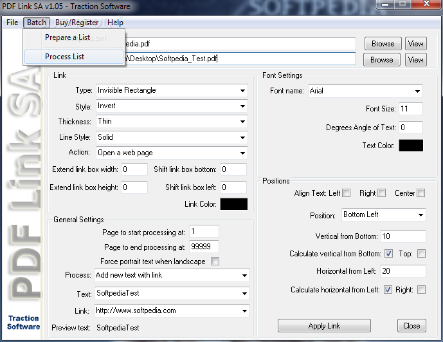Click Horizontal from Left field
The image size is (443, 342).
click(403, 271)
